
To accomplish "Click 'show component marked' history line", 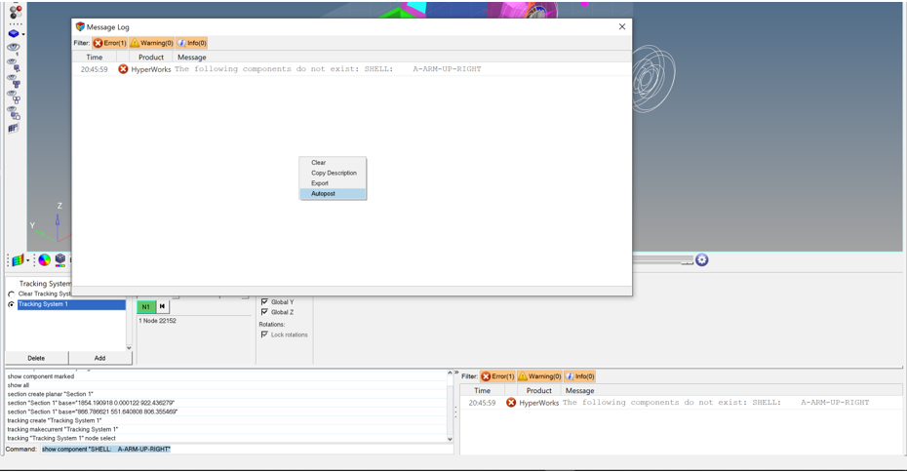I will pyautogui.click(x=41, y=376).
